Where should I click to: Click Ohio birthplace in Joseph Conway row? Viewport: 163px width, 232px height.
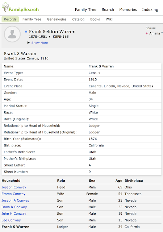[x=128, y=187]
